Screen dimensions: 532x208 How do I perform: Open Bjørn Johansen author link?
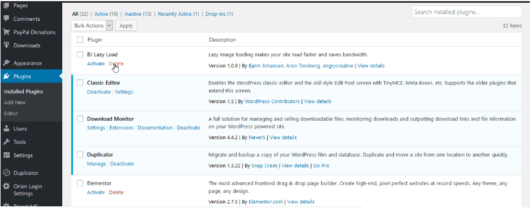pos(265,66)
